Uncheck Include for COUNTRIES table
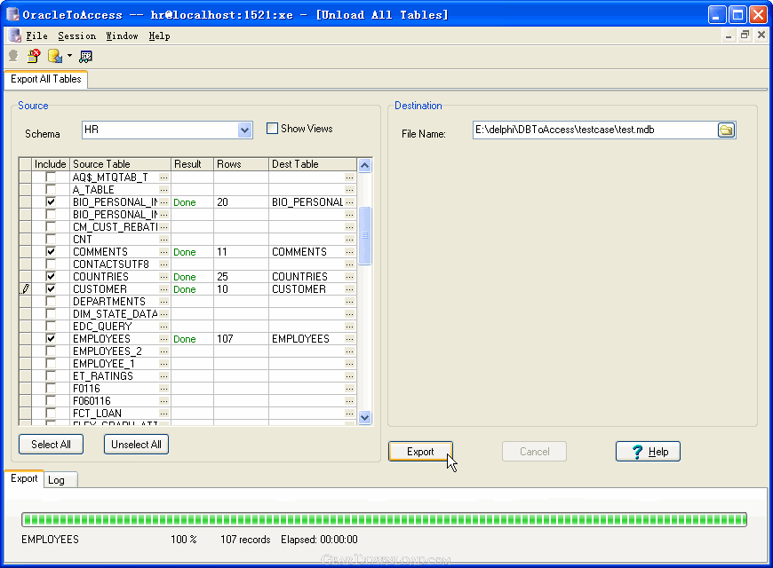The height and width of the screenshot is (568, 773). pos(51,277)
